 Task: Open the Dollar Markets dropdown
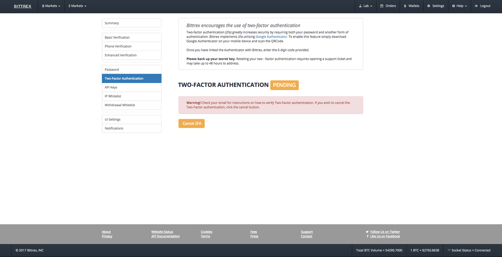[77, 6]
